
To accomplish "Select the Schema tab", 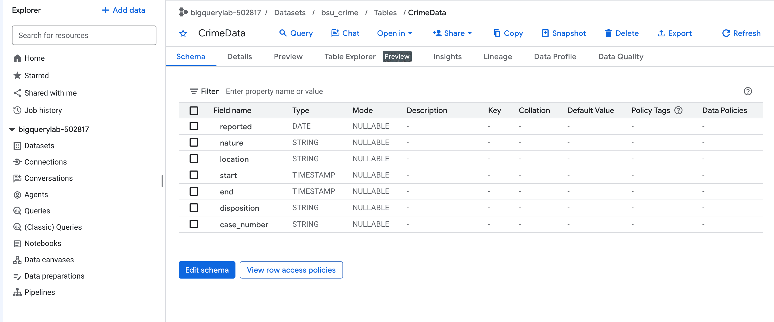I will tap(191, 57).
